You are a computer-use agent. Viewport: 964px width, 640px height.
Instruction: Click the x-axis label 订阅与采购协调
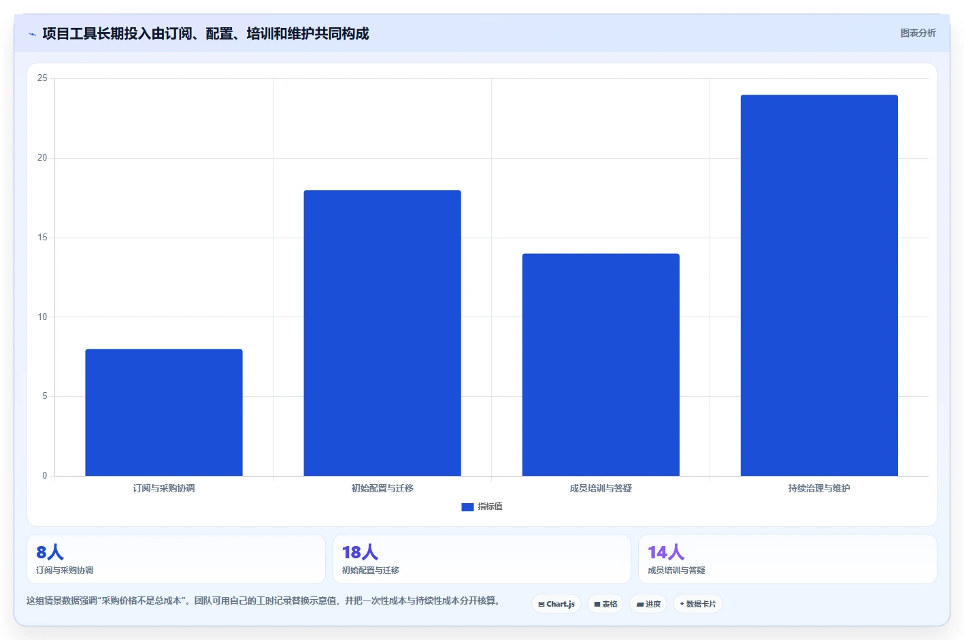pyautogui.click(x=164, y=488)
